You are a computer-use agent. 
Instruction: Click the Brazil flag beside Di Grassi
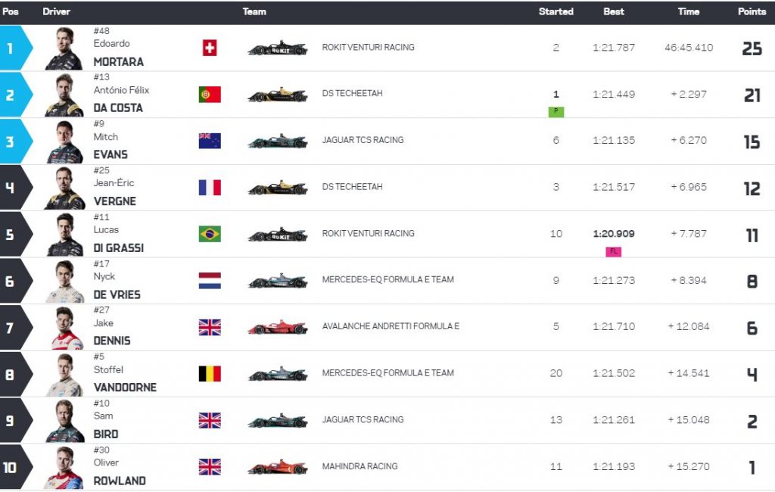click(210, 234)
